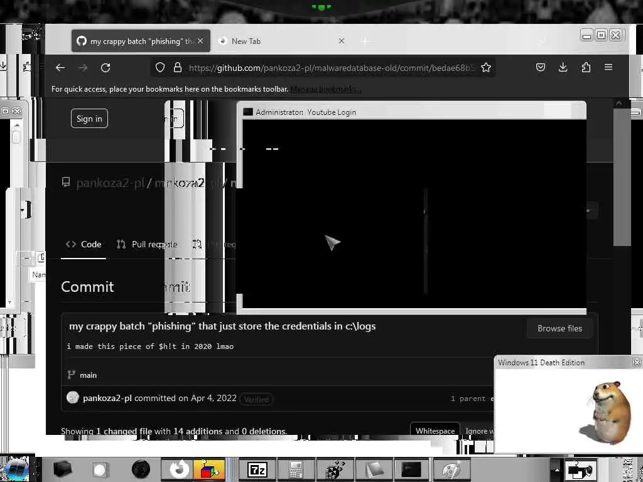This screenshot has width=643, height=482.
Task: Close the Windows 11 Death Edition popup
Action: tap(637, 362)
